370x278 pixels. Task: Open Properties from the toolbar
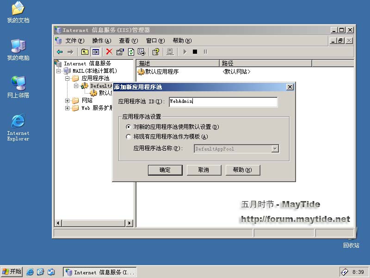tap(120, 52)
